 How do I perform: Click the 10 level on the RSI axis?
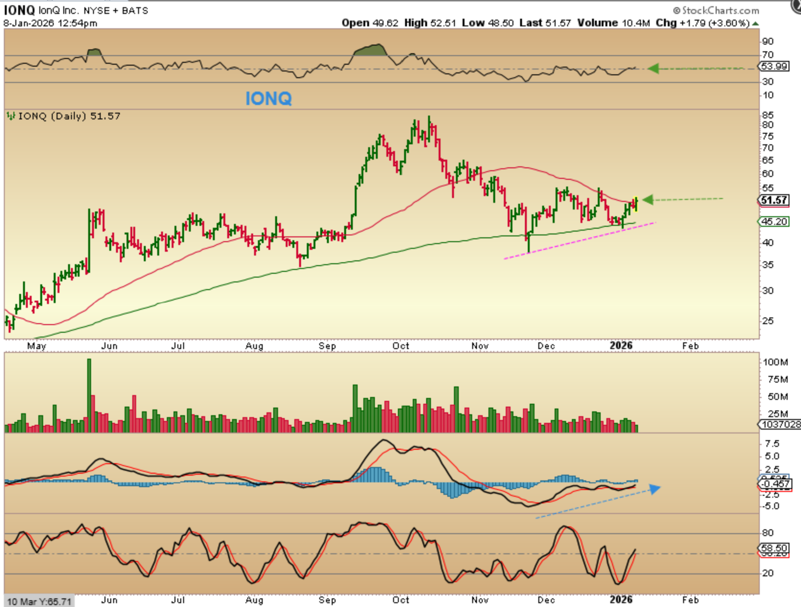tap(768, 95)
